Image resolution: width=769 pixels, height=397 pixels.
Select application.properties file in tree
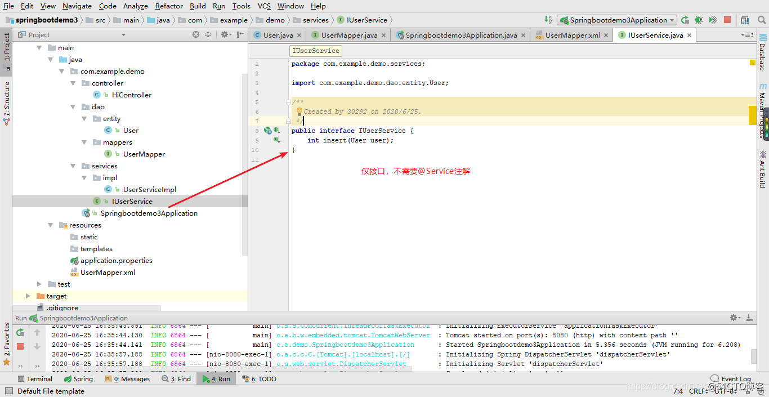click(111, 261)
